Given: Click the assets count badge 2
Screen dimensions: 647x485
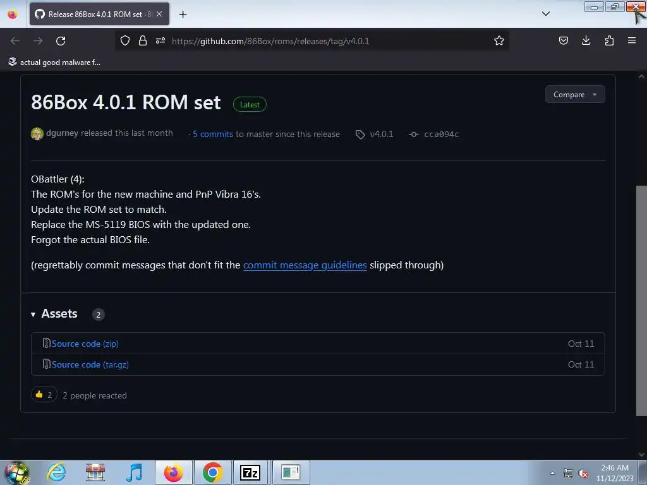Looking at the screenshot, I should (x=98, y=314).
